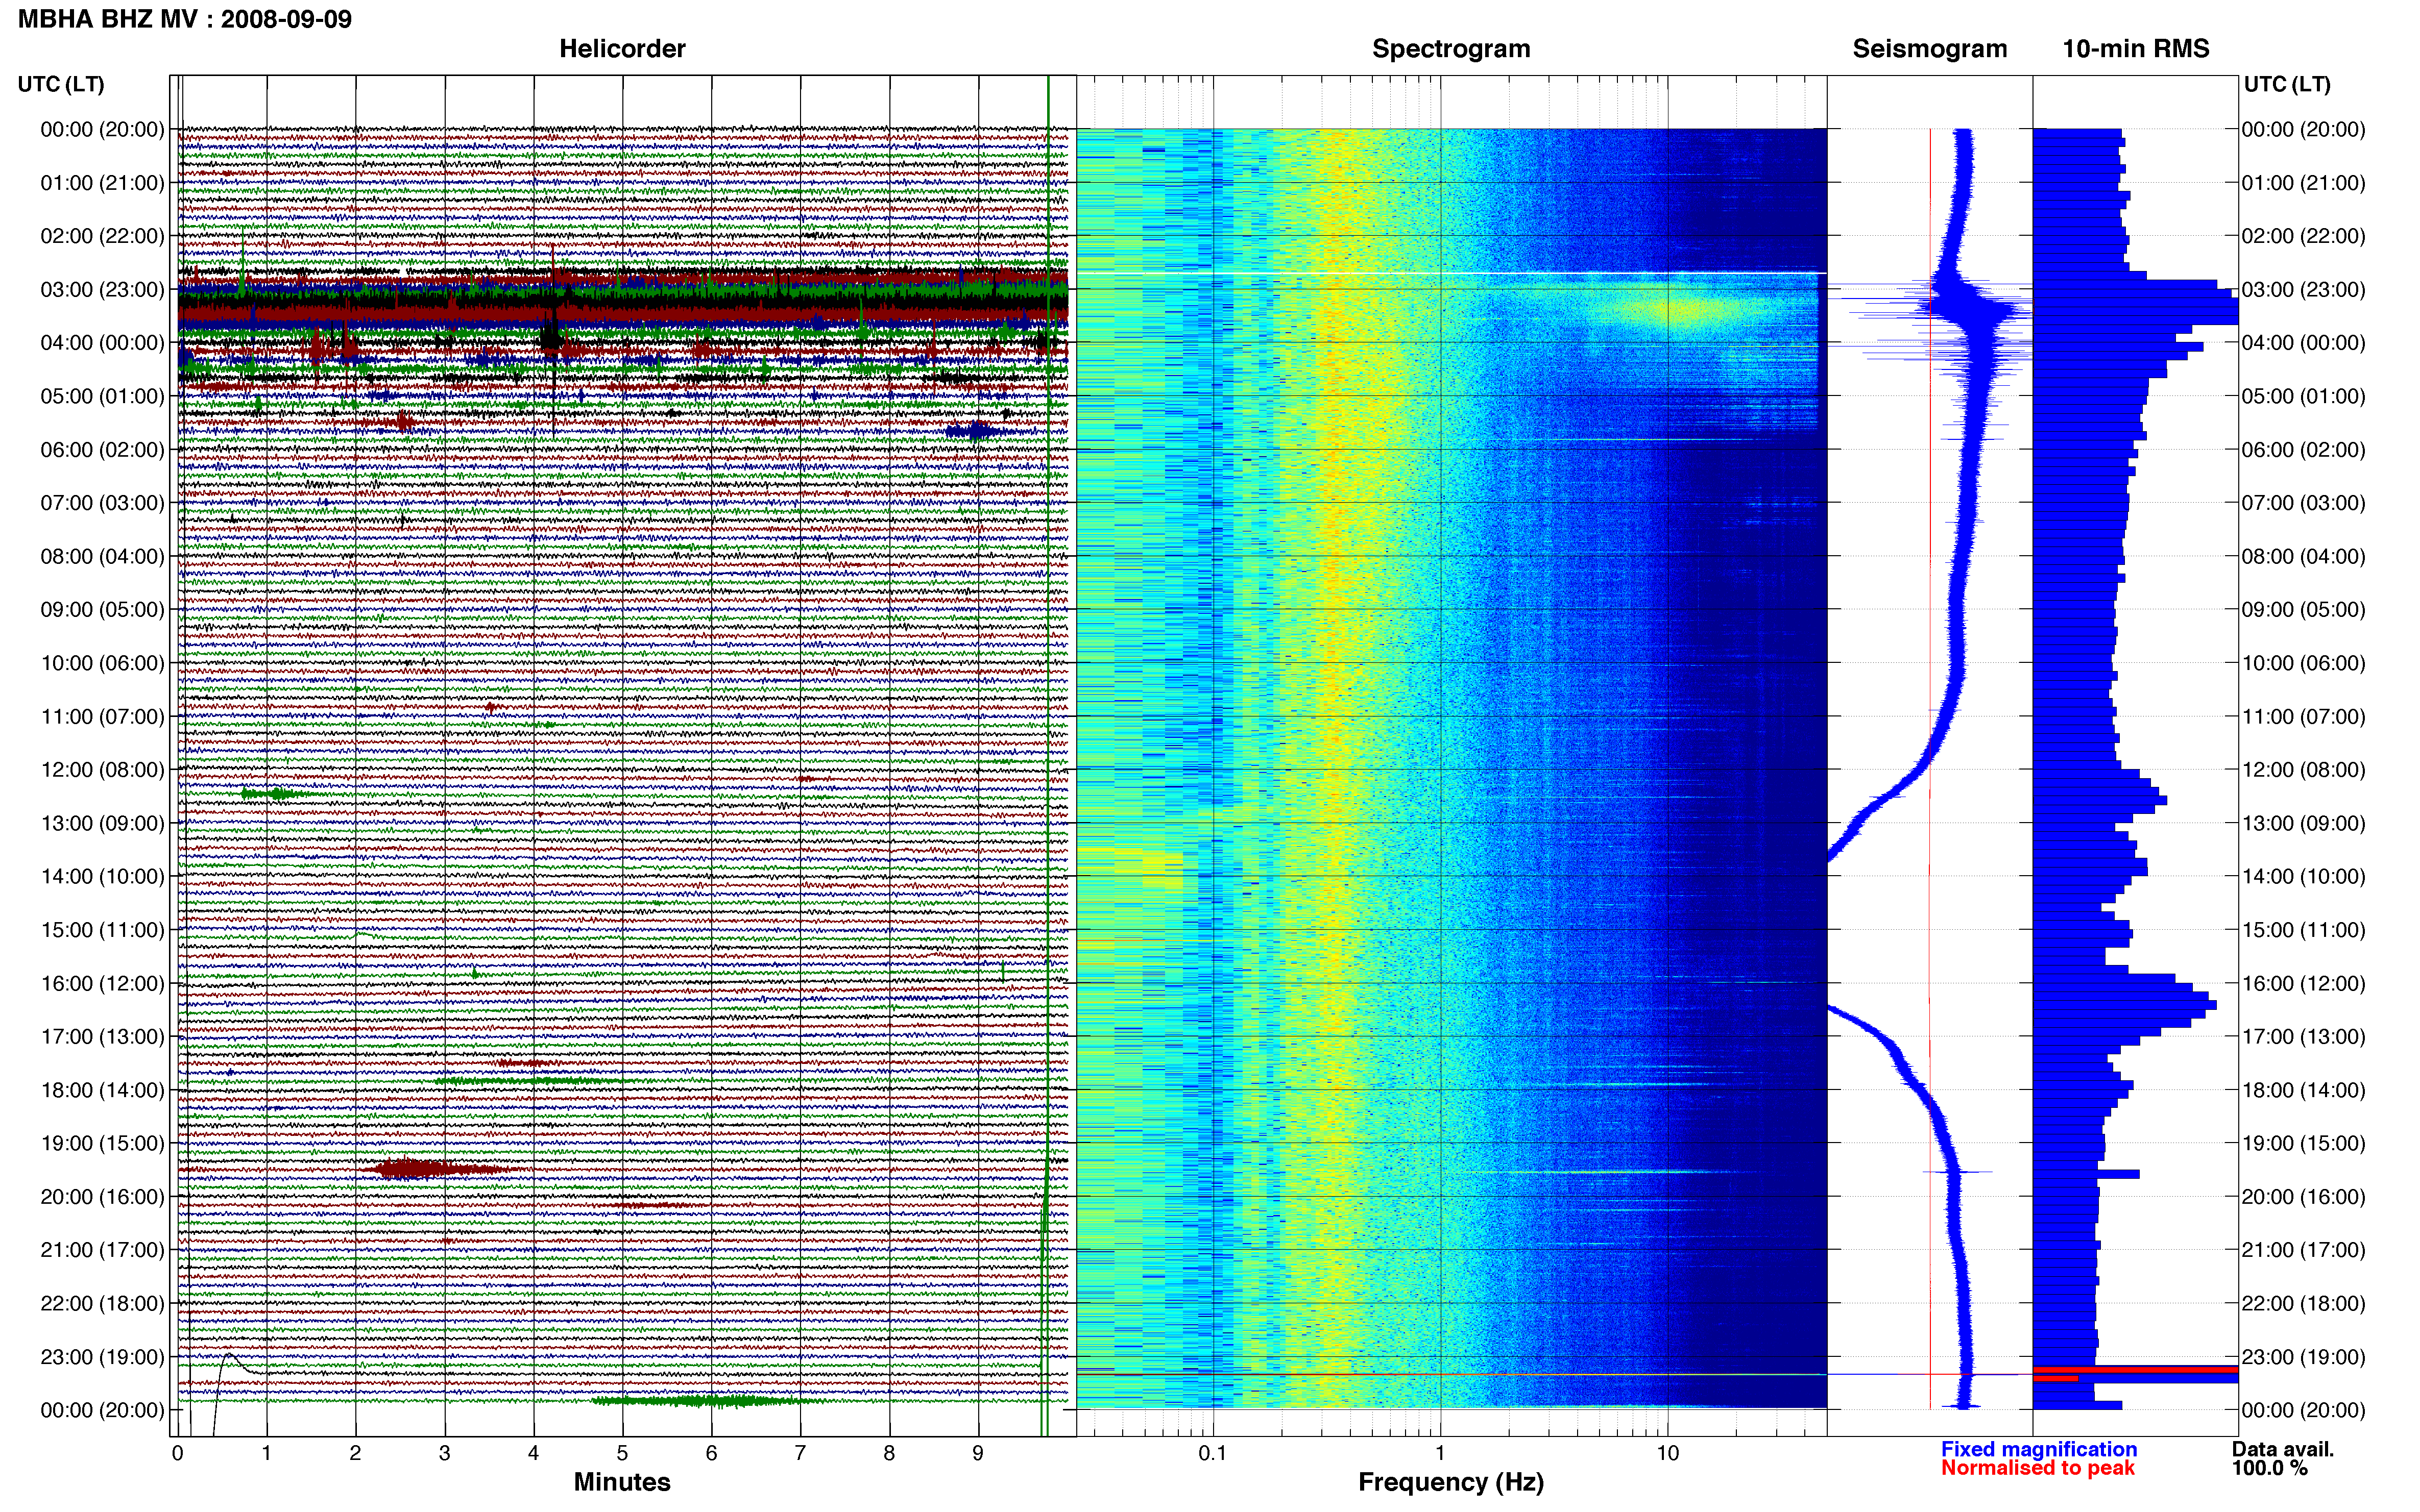The width and height of the screenshot is (2420, 1512).
Task: Click left axis time label 20:00 (16:00)
Action: point(103,1197)
